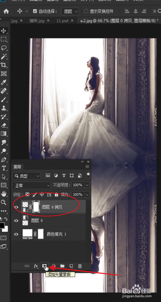Hide the 图层 0 layer
Screen dimensions: 161x302
(16, 221)
